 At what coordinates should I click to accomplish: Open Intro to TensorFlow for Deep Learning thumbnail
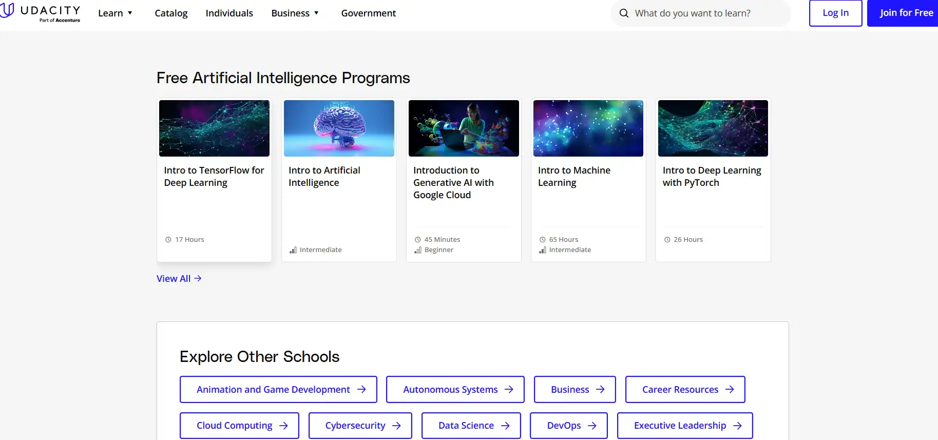(x=214, y=128)
